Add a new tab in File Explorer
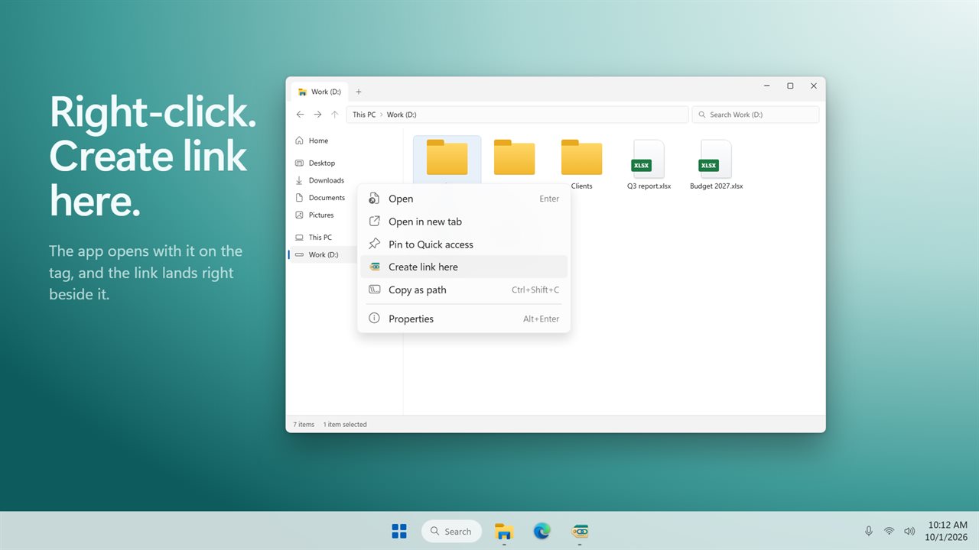 359,92
